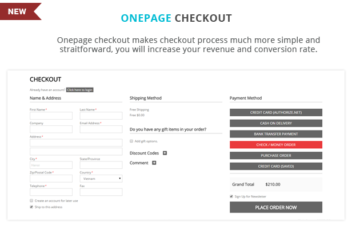The height and width of the screenshot is (233, 352).
Task: Focus the Telephone input field
Action: (x=51, y=192)
